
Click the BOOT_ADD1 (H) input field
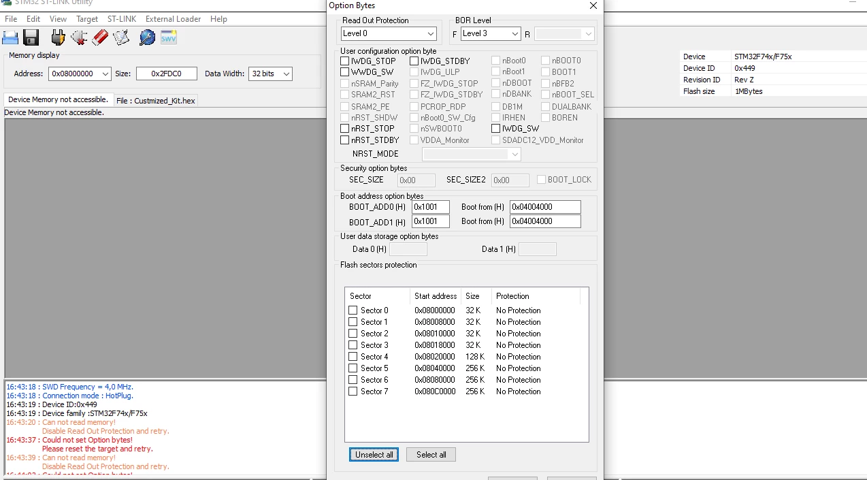point(431,221)
